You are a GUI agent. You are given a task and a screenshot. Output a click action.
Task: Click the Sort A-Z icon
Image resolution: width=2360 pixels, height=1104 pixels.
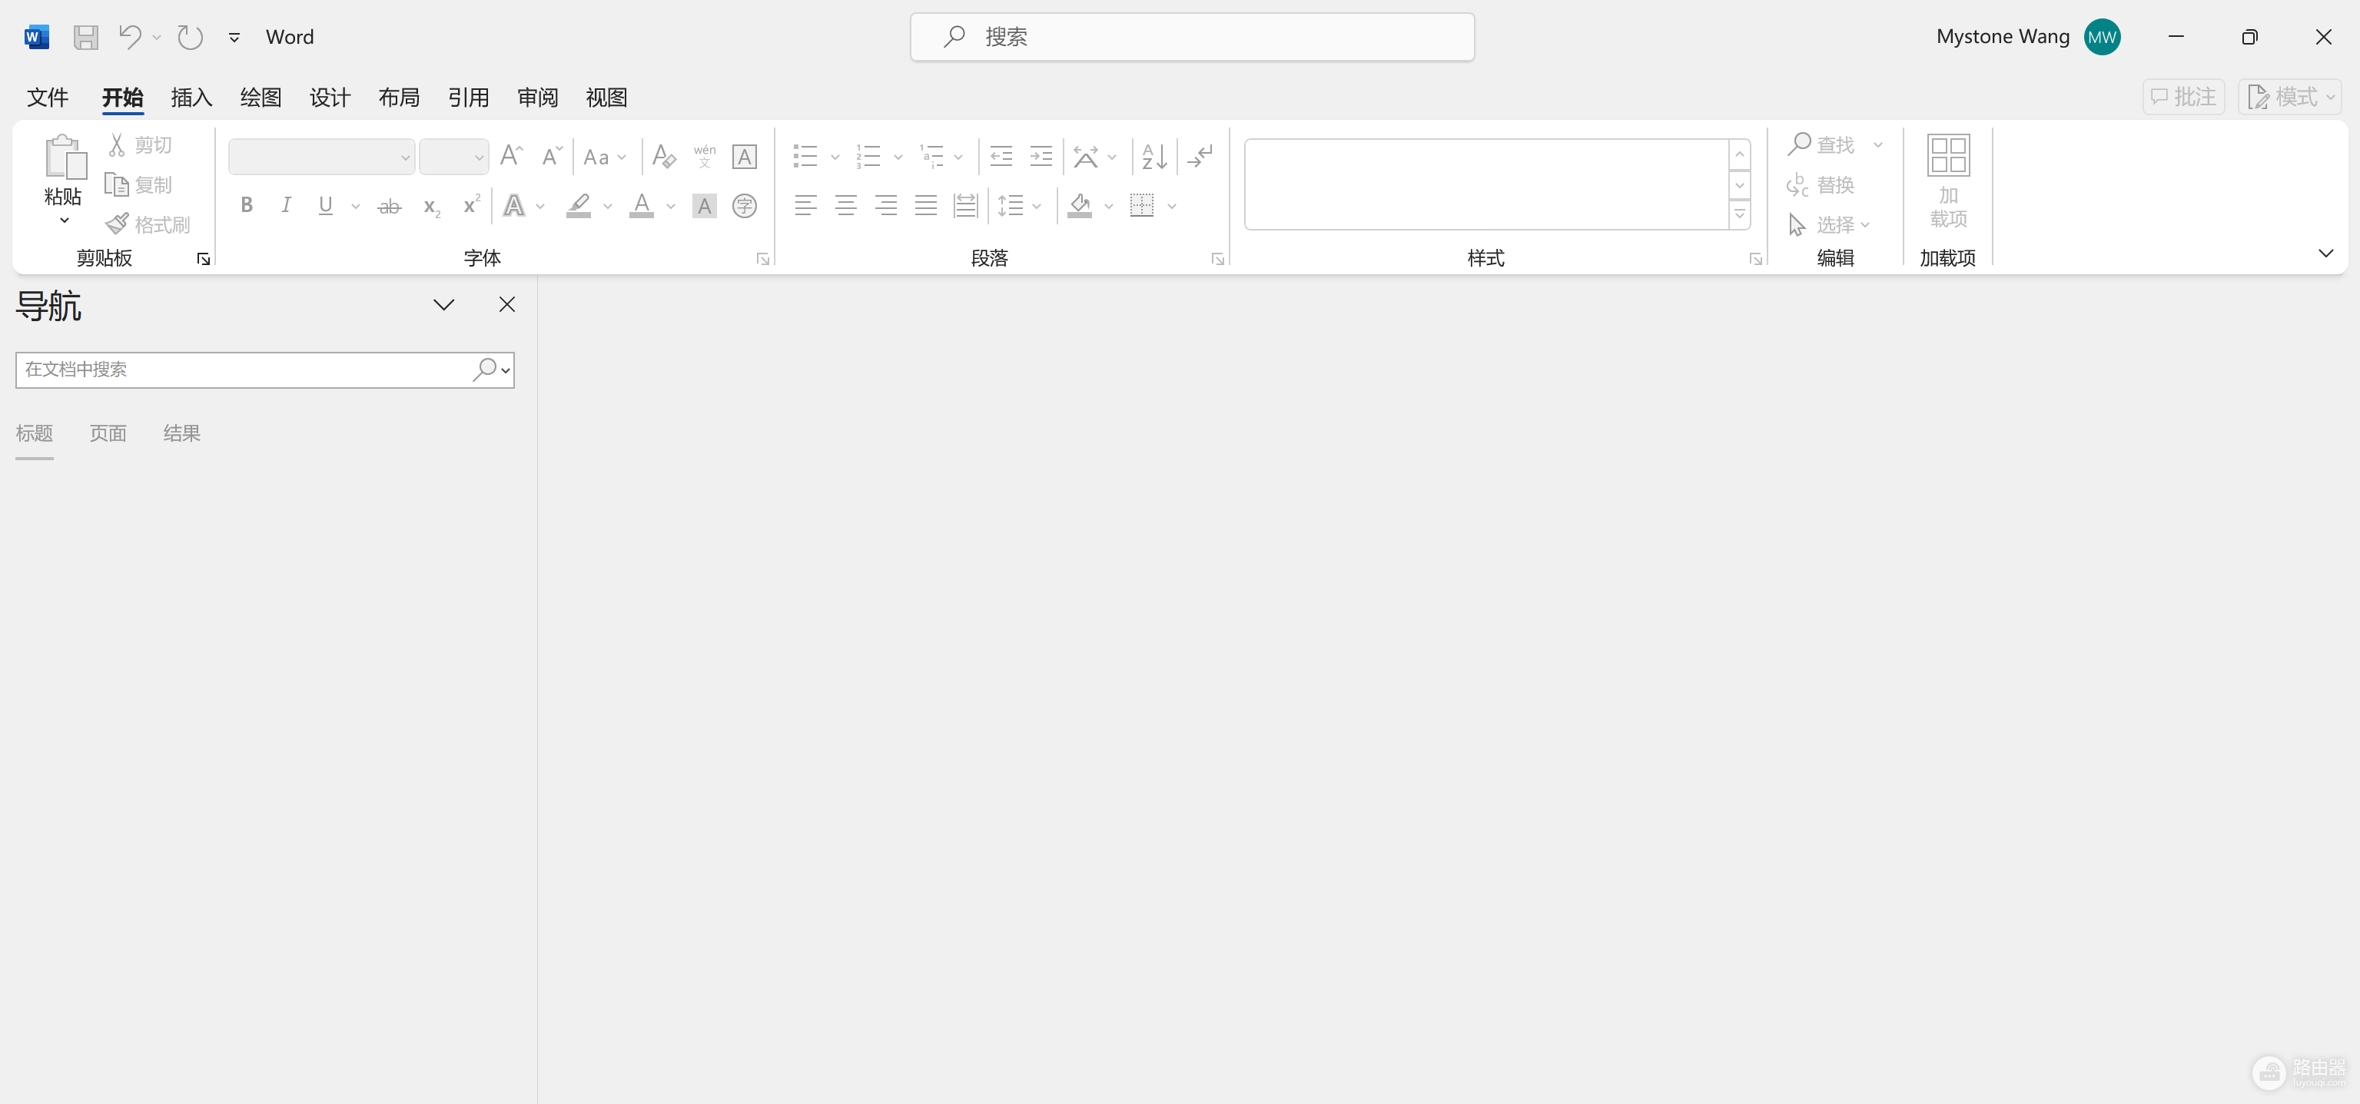point(1154,157)
